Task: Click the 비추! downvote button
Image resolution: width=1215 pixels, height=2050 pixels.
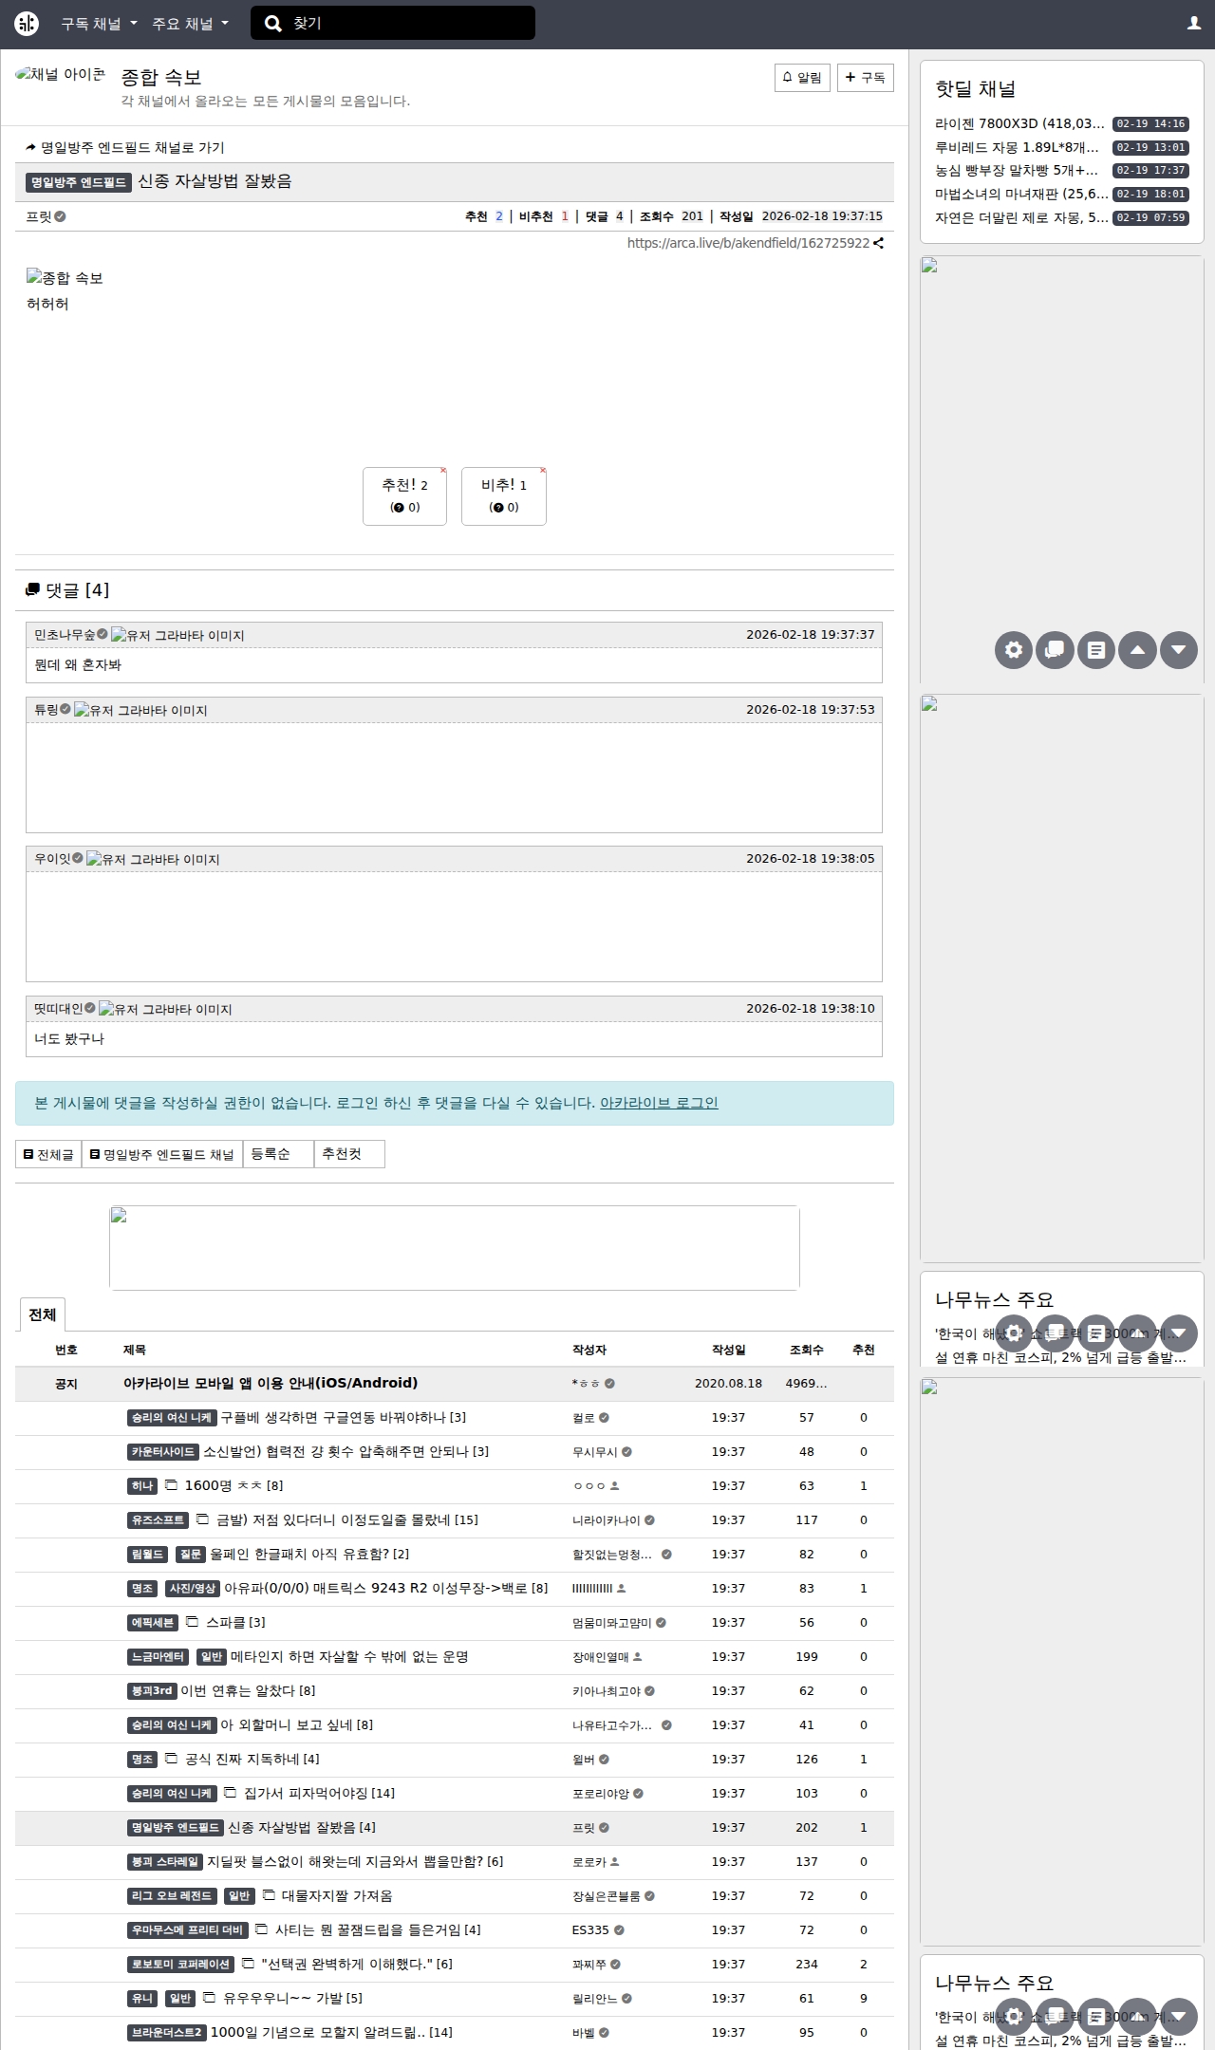Action: coord(503,495)
